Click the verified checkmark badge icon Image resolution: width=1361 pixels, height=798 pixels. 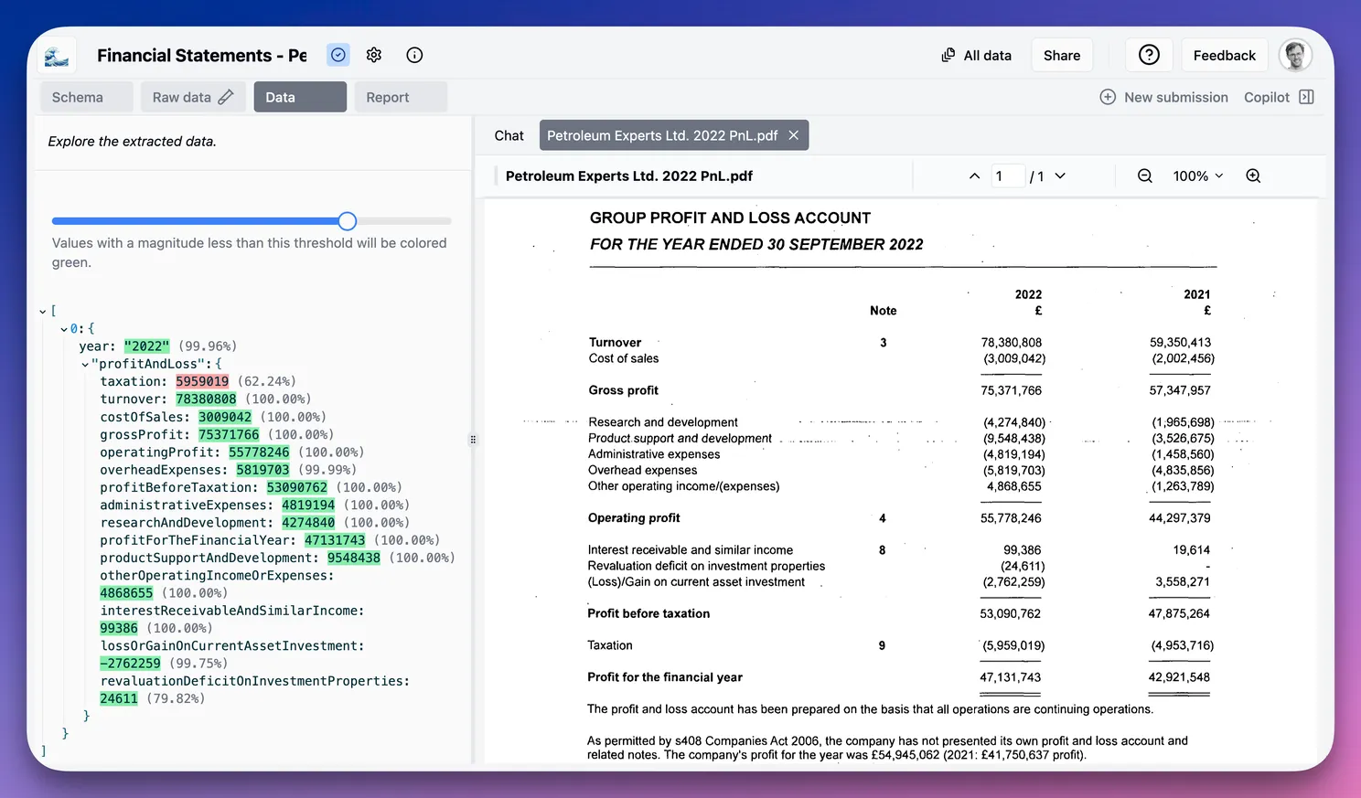pyautogui.click(x=338, y=55)
